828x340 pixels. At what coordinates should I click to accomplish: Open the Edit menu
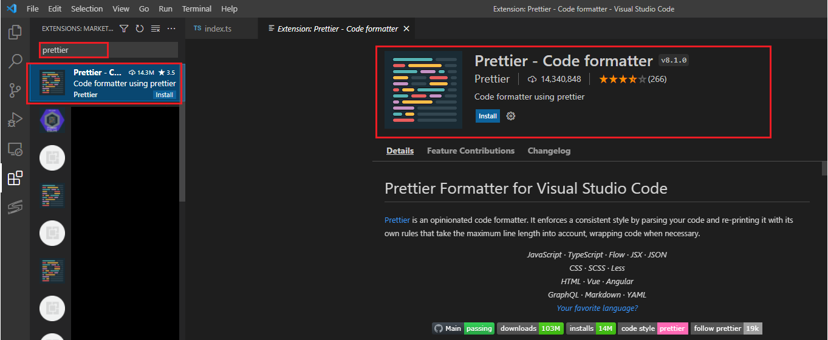pos(55,9)
